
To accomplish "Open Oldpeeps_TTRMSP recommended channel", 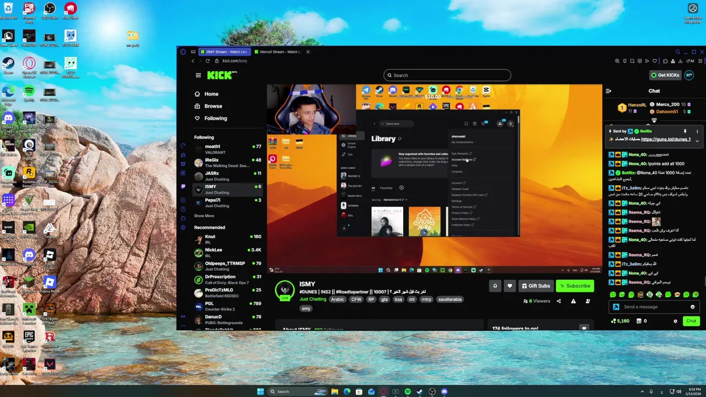I will pyautogui.click(x=228, y=266).
